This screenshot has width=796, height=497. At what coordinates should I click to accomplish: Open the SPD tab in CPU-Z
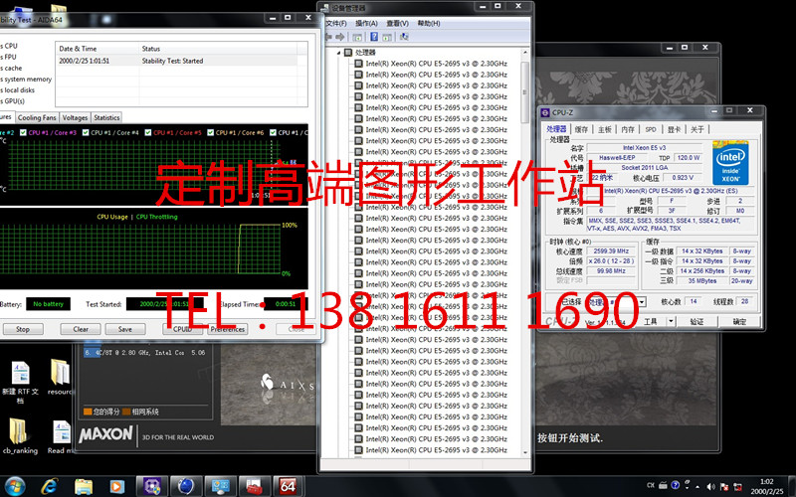651,129
